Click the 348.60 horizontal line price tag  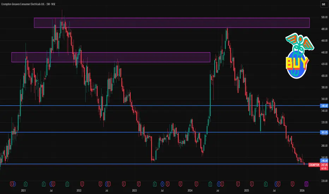pyautogui.click(x=324, y=106)
